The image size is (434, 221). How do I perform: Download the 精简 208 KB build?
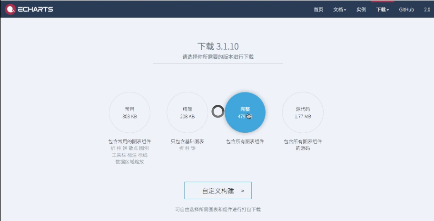tap(187, 112)
